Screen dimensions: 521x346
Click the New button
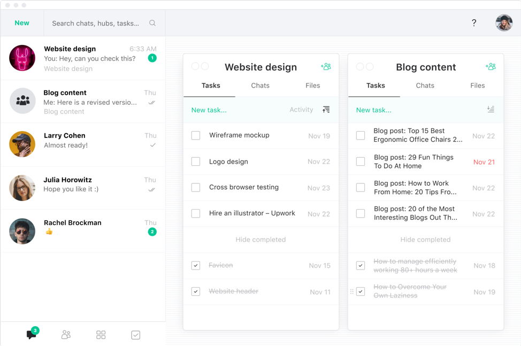click(x=22, y=23)
